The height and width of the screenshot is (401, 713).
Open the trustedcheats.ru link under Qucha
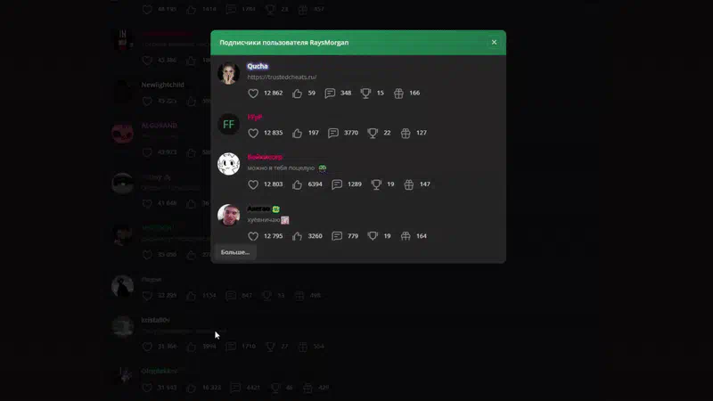coord(282,77)
